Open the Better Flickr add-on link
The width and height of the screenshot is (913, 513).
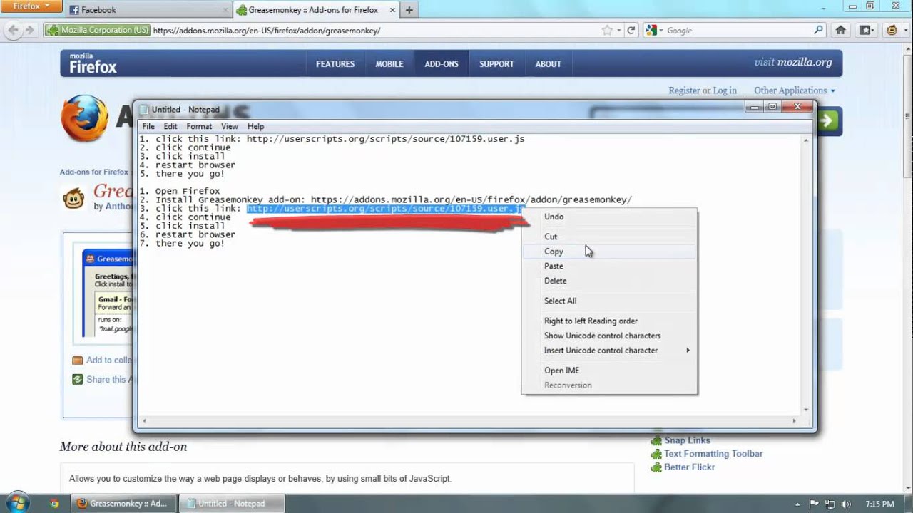tap(689, 467)
